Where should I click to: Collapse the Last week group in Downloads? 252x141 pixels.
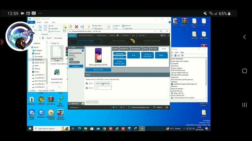[50, 83]
